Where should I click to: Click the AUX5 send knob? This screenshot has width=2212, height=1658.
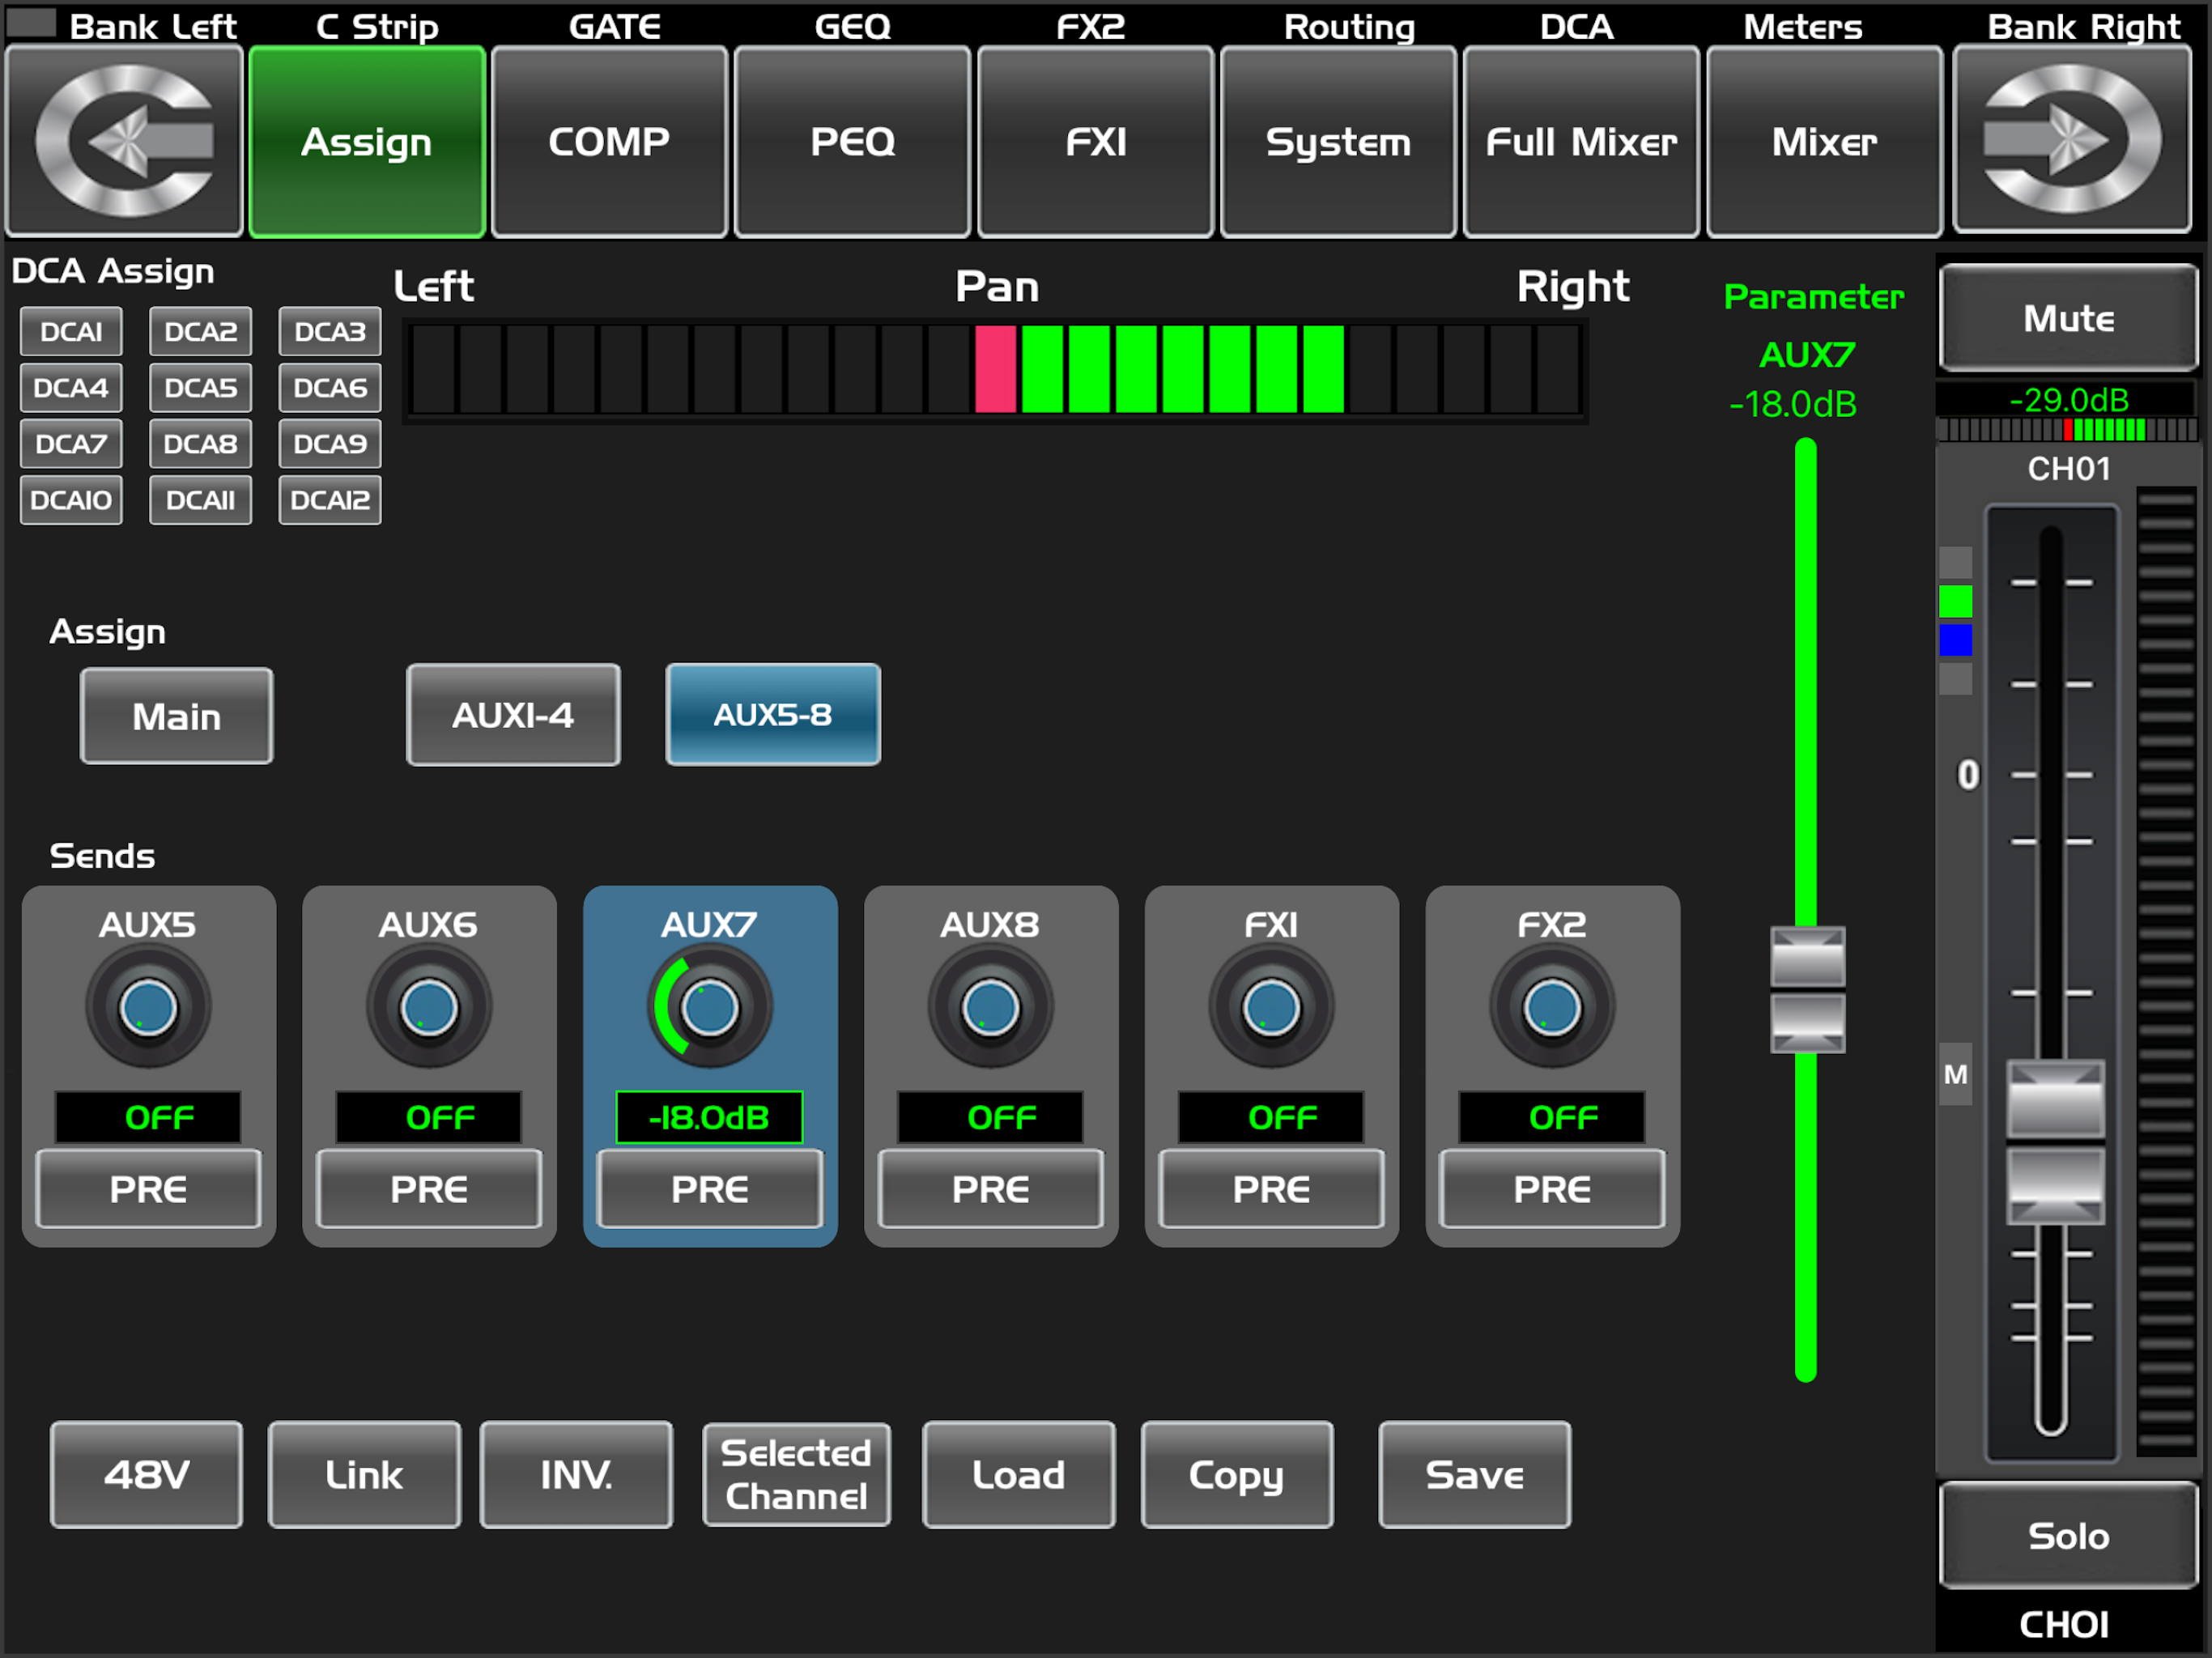click(148, 1008)
